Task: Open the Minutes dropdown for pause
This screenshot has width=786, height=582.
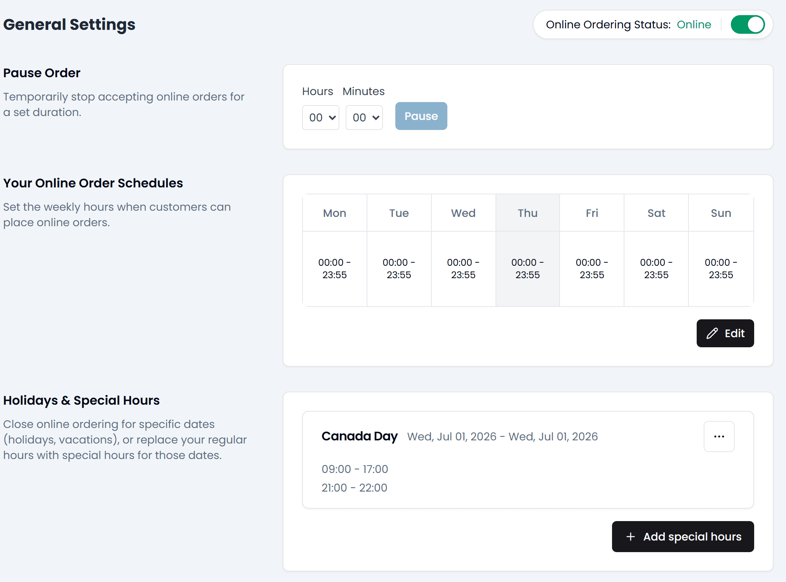Action: click(x=364, y=117)
